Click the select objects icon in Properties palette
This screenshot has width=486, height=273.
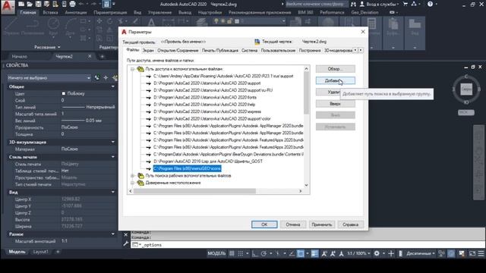coord(106,77)
